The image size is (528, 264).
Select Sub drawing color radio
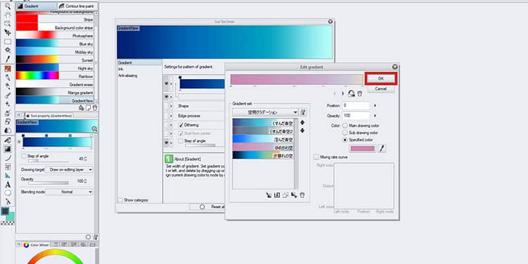click(345, 133)
